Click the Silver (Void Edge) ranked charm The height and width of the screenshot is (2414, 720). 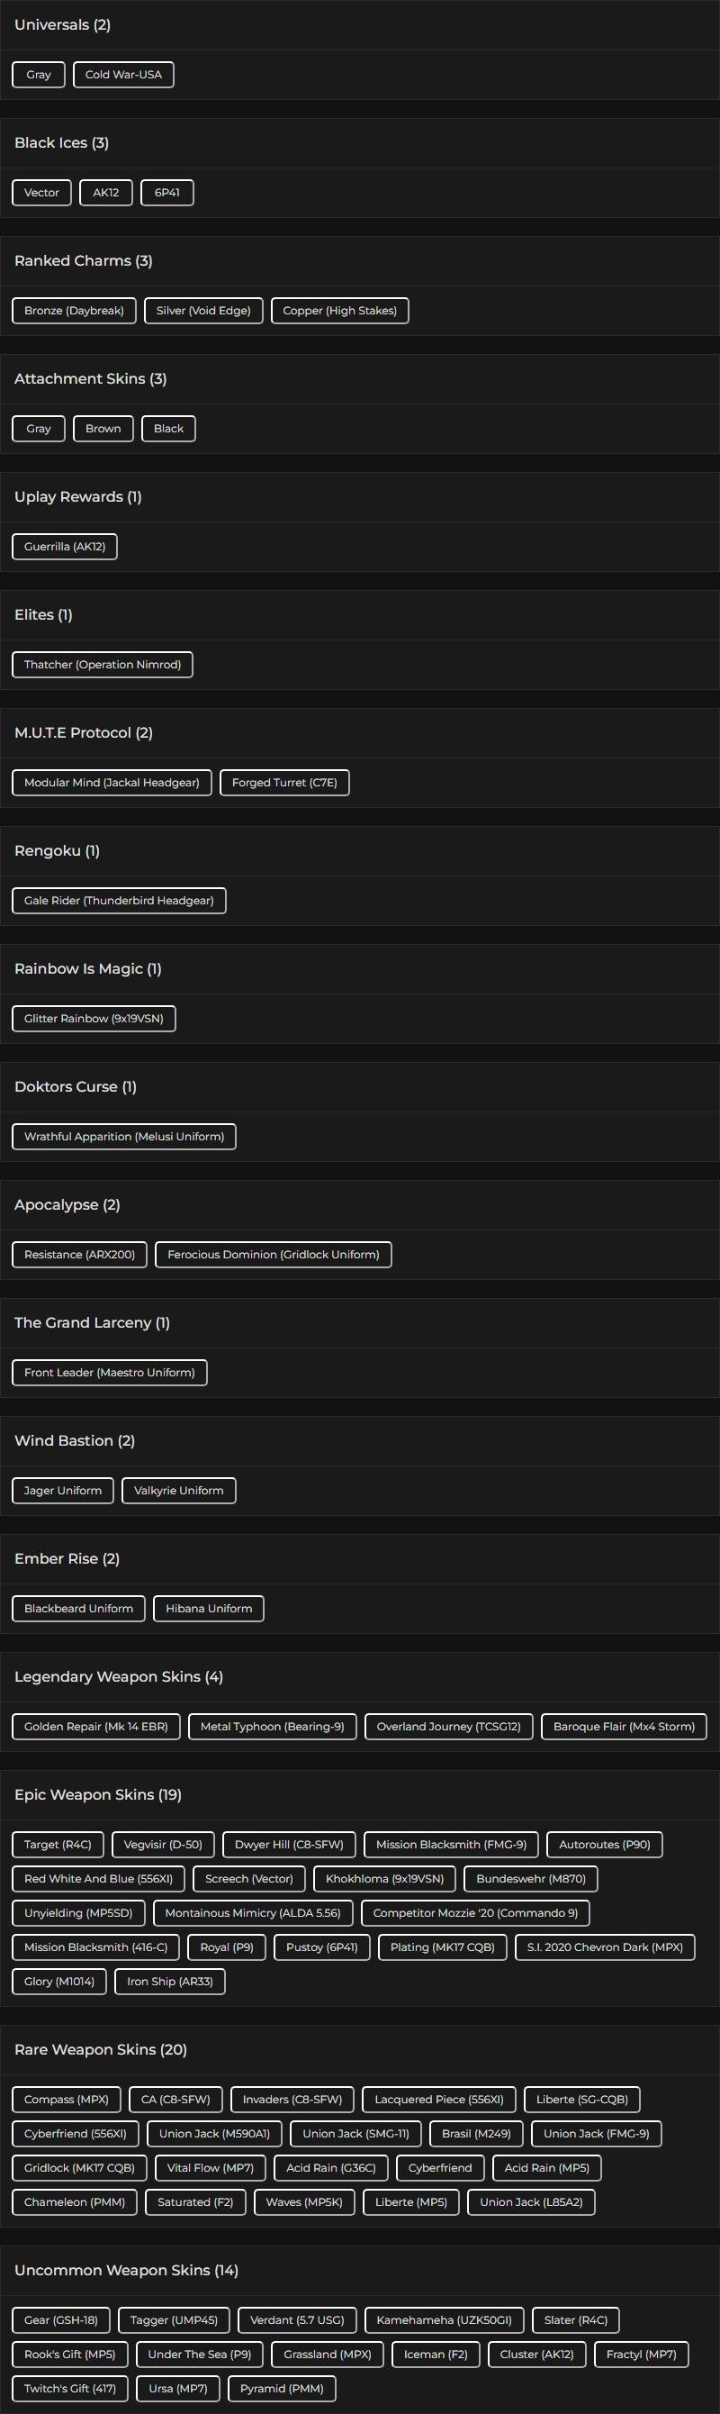(x=203, y=311)
